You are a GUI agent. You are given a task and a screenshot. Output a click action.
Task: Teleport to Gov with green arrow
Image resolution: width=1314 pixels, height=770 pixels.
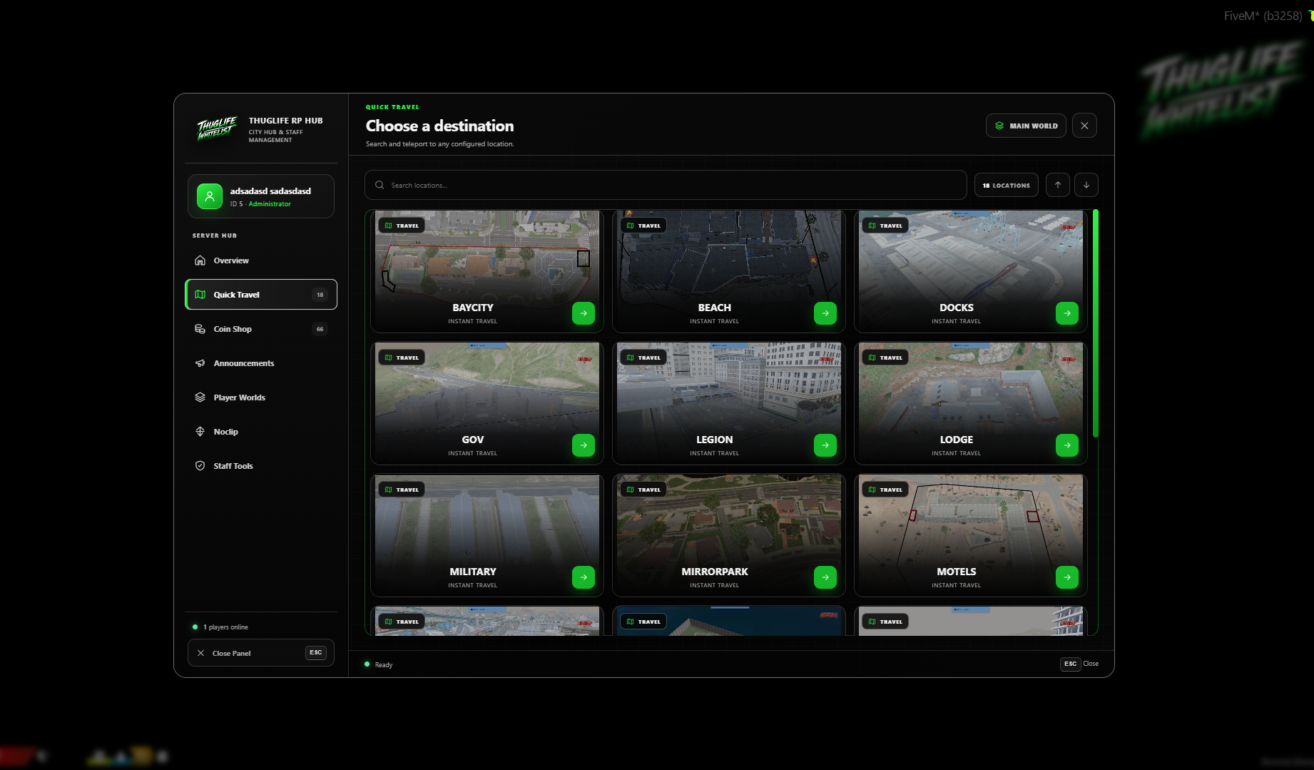pyautogui.click(x=583, y=445)
